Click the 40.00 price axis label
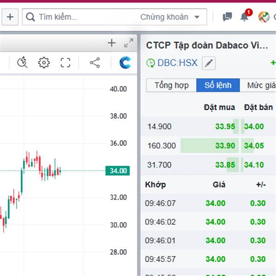 (118, 89)
